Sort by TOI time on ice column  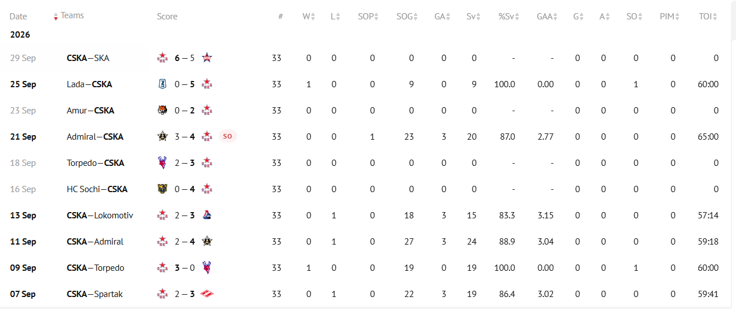[x=708, y=17]
